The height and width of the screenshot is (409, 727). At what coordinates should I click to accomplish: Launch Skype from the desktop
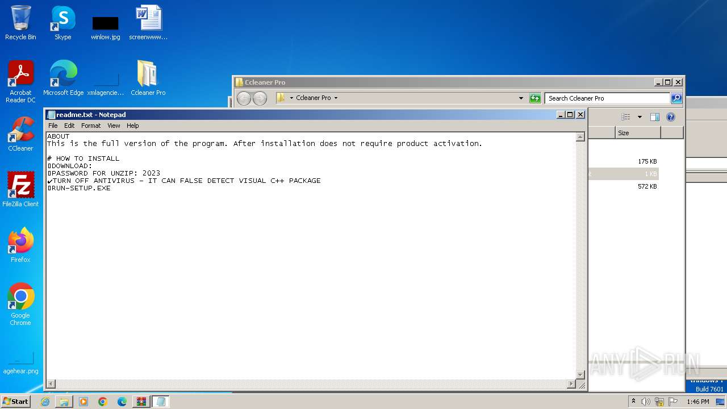[62, 23]
